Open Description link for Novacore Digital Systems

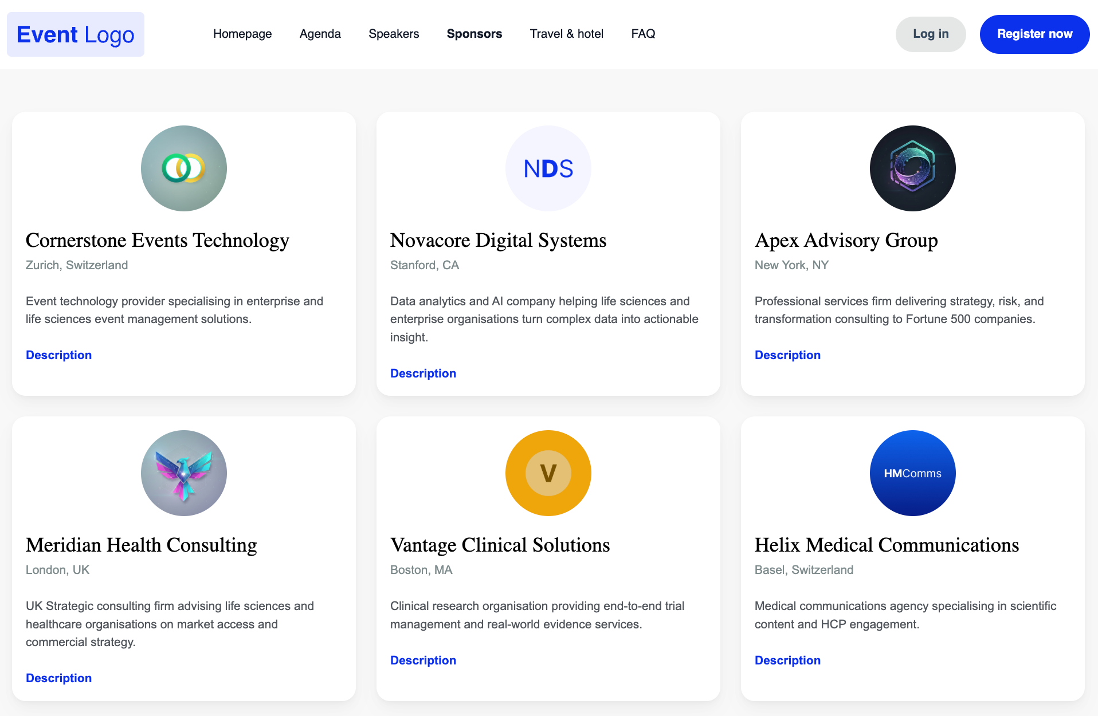[423, 373]
